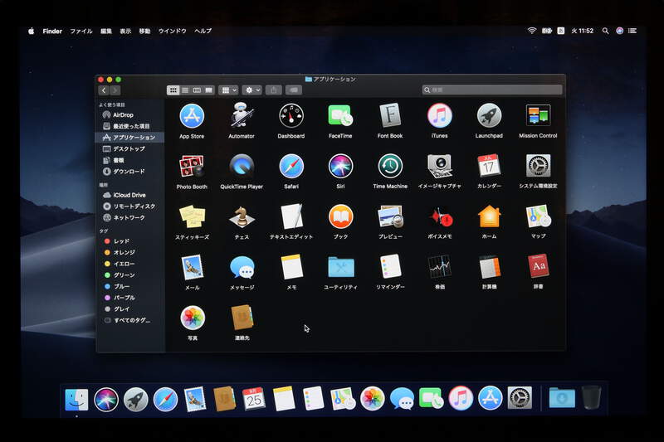Open the group-by arrangement dropdown
The height and width of the screenshot is (442, 664).
(x=229, y=90)
